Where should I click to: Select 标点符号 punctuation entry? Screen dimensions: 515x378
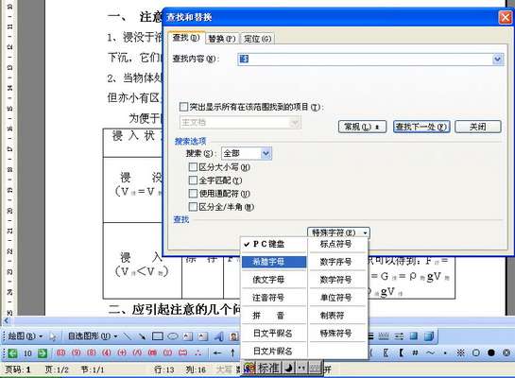click(x=337, y=244)
